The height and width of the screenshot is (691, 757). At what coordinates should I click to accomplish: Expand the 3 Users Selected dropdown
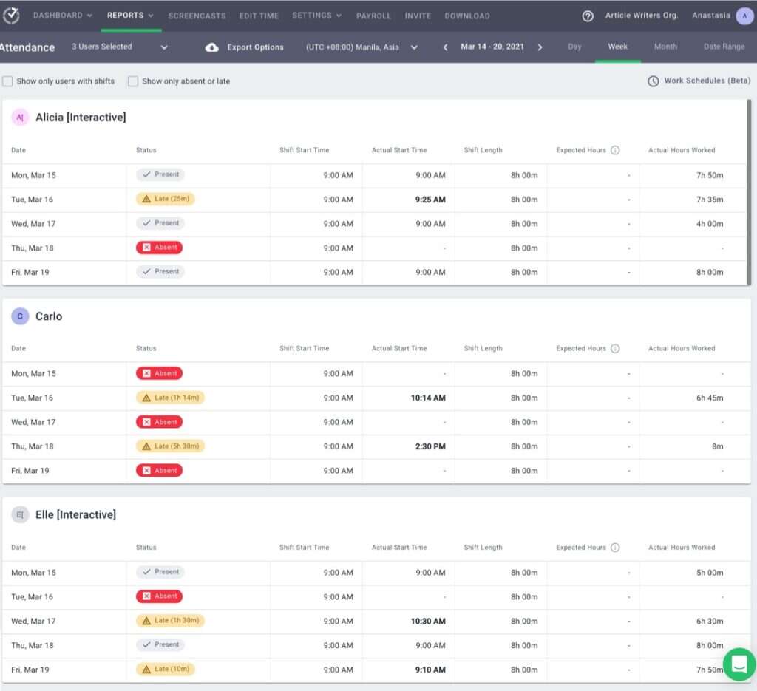tap(120, 47)
